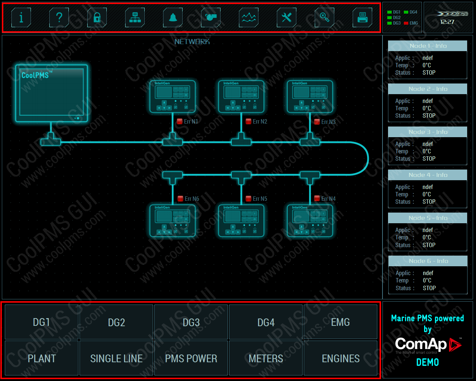The width and height of the screenshot is (476, 381).
Task: Click the red Err N6 indicator
Action: [180, 199]
